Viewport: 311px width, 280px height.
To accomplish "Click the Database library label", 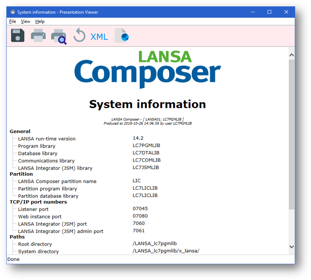I will click(38, 154).
